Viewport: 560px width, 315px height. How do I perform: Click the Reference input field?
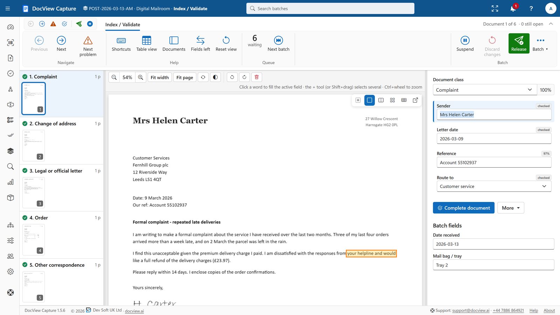click(x=494, y=162)
